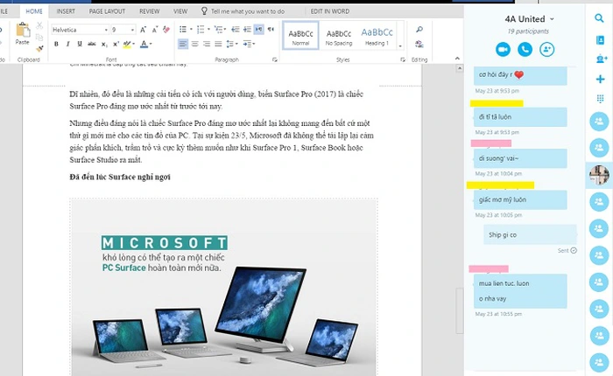This screenshot has width=613, height=376.
Task: Click EDIT IN WORD button
Action: [330, 11]
